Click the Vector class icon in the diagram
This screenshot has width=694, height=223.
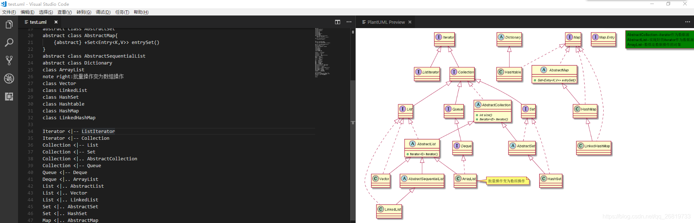point(376,179)
